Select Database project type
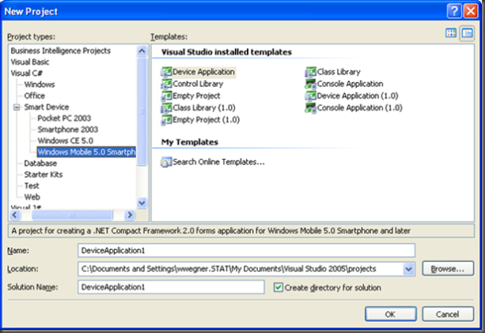The image size is (485, 333). click(40, 163)
